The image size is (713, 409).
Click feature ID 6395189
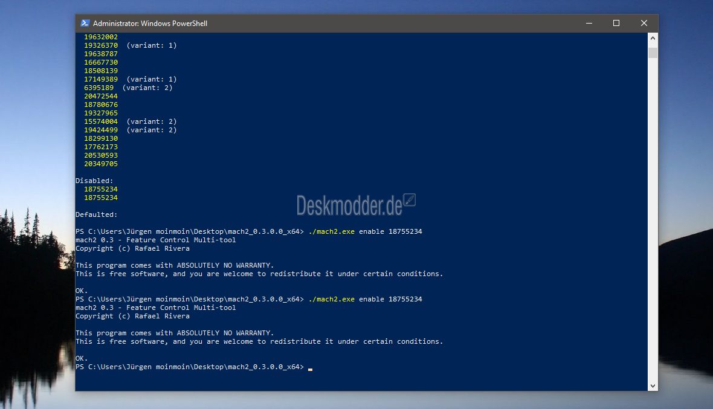tap(98, 88)
